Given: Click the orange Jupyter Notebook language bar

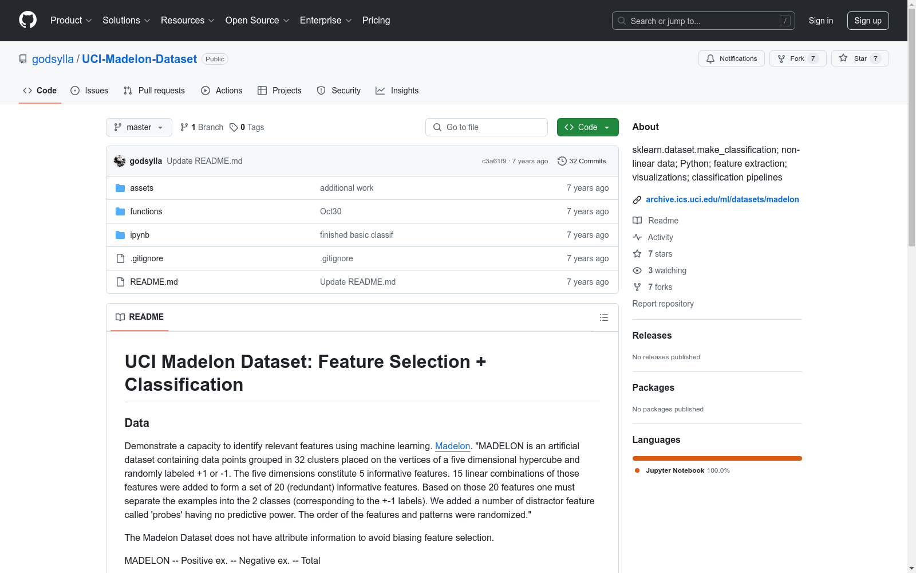Looking at the screenshot, I should click(717, 458).
